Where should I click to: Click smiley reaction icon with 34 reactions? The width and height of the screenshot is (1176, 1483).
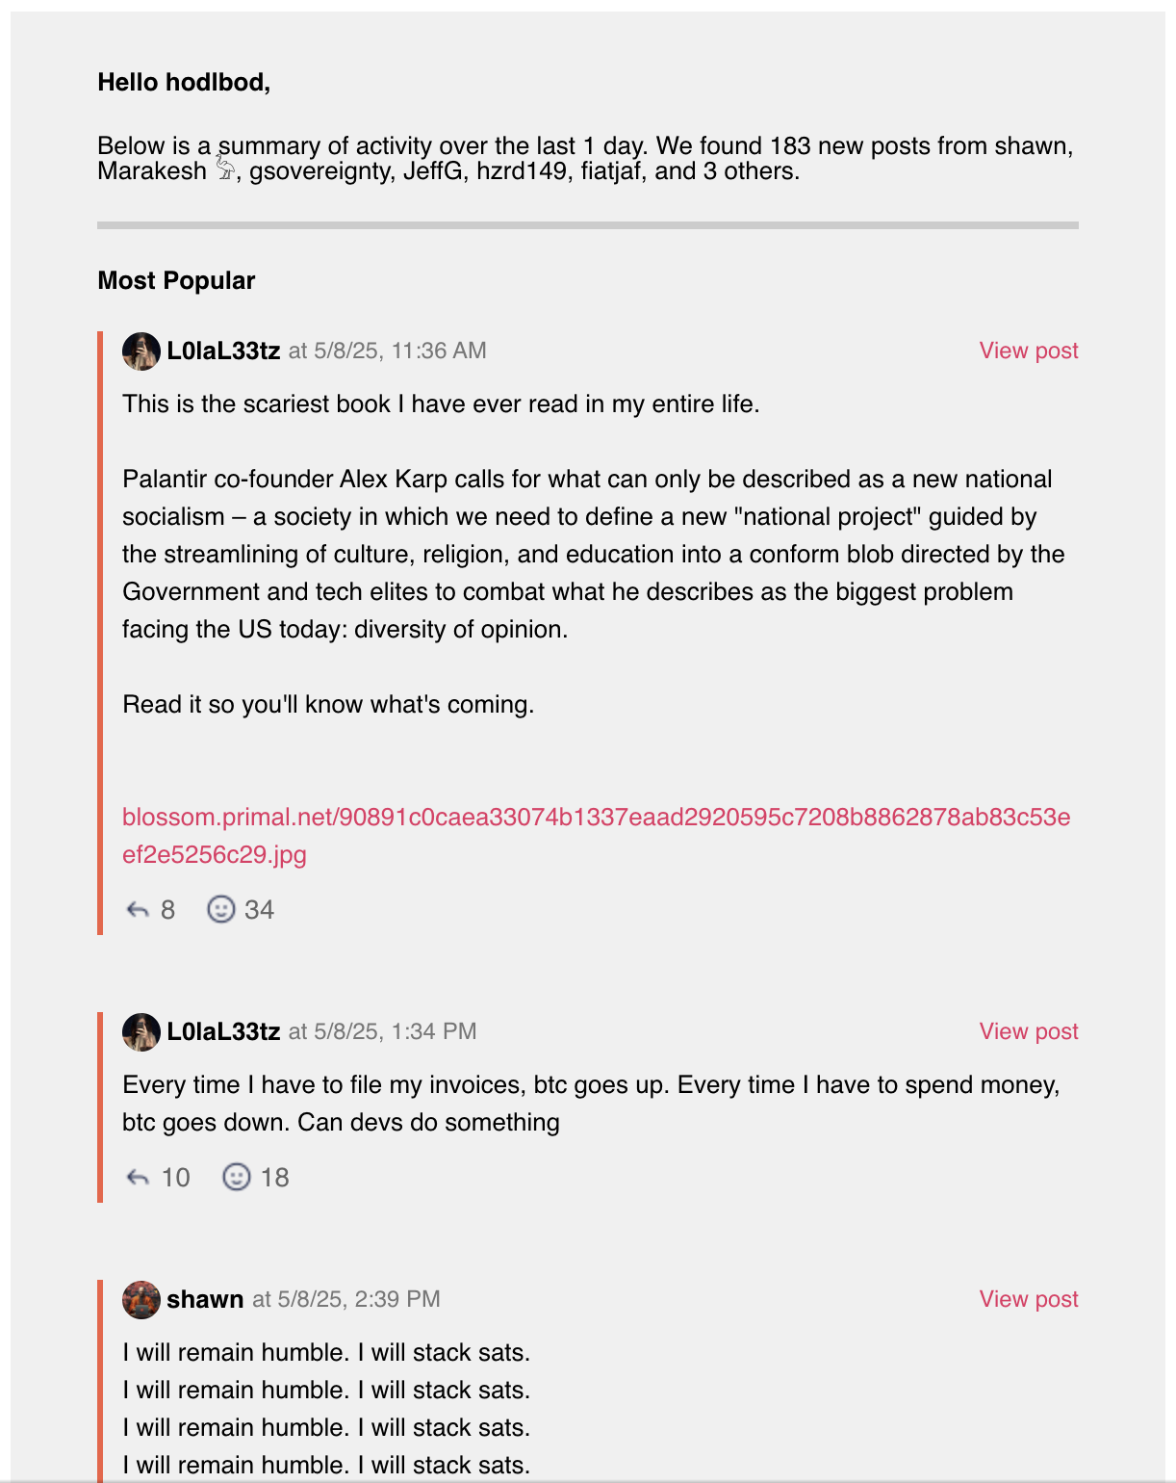point(221,910)
